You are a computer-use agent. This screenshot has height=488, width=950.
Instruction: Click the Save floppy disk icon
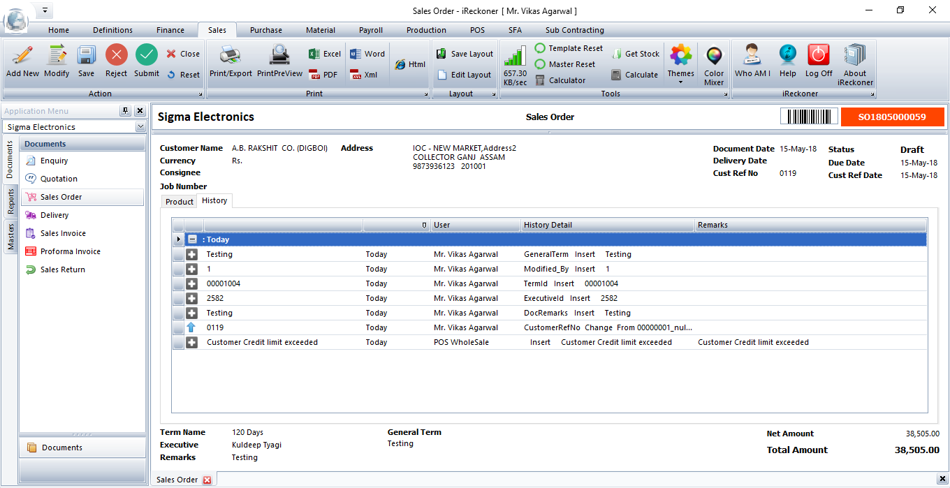coord(86,56)
